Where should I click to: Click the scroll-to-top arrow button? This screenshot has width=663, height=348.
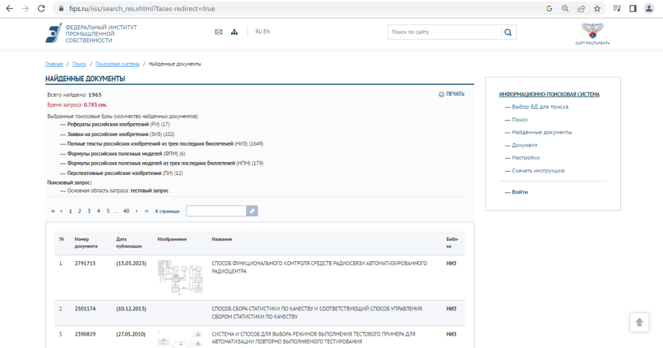639,322
